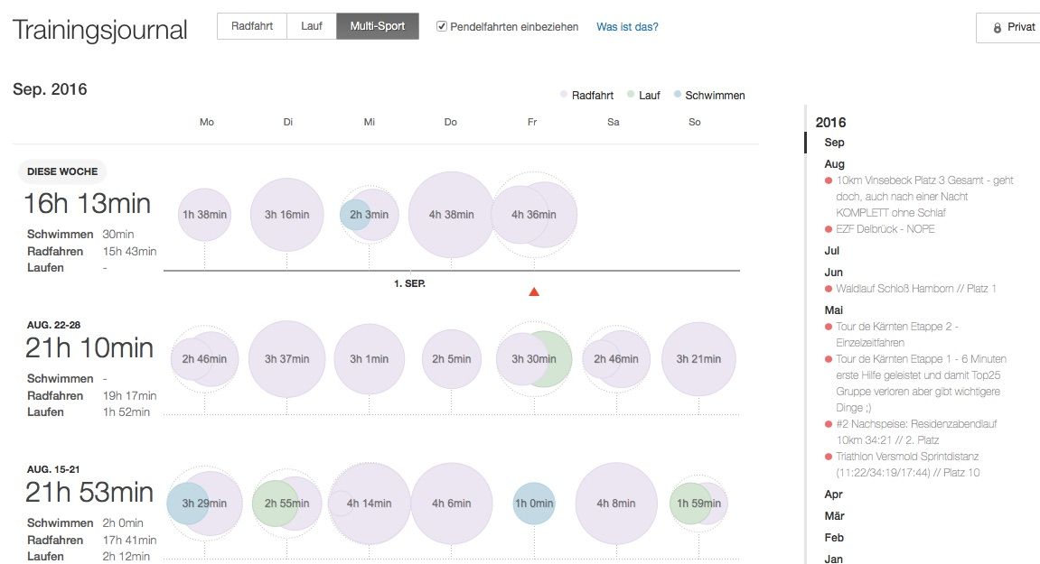Image resolution: width=1040 pixels, height=564 pixels.
Task: Click red dot beside EZF Delbrück entry
Action: 828,229
